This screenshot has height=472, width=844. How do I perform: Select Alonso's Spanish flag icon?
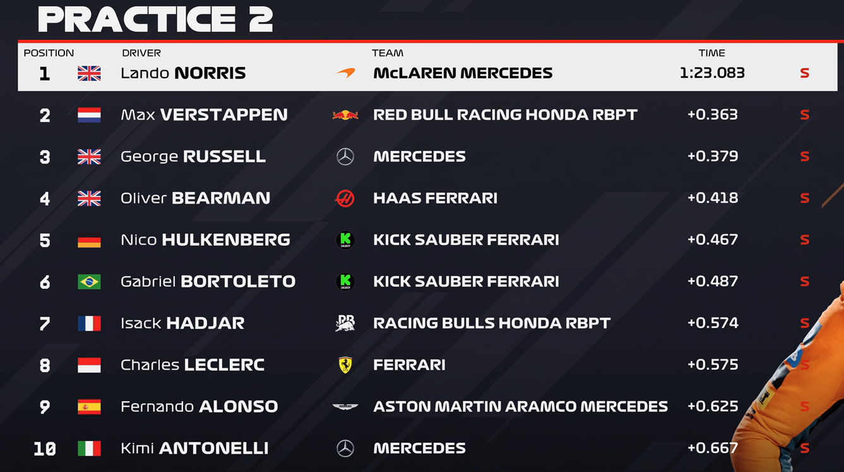89,407
